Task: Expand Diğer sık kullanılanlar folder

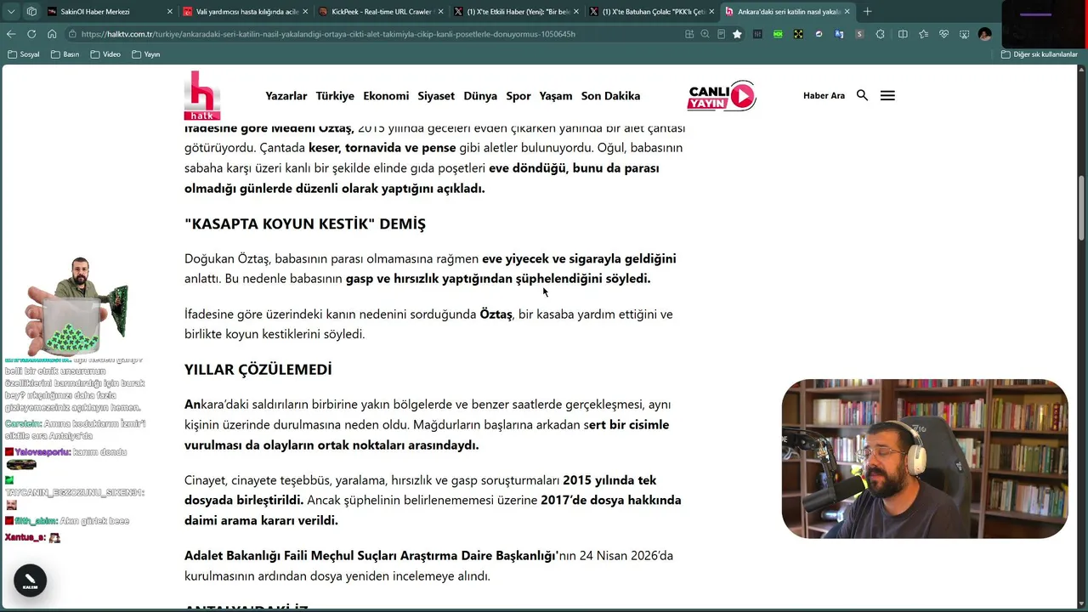Action: pos(1040,54)
